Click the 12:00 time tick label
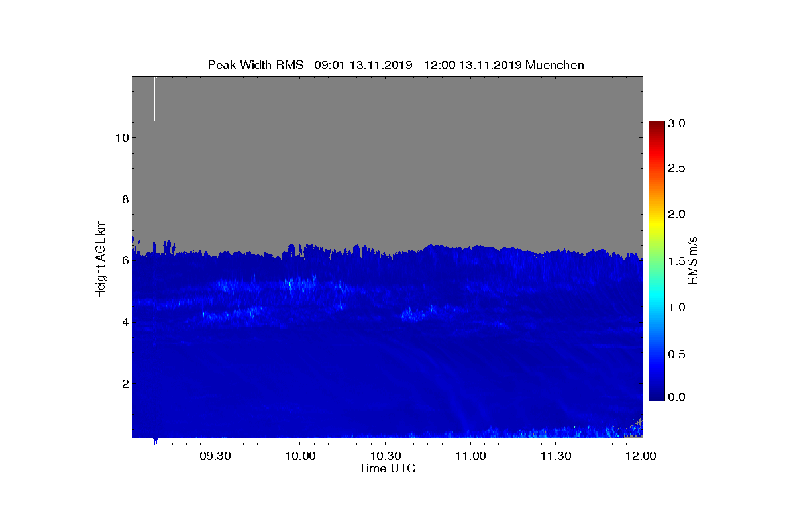 [641, 456]
